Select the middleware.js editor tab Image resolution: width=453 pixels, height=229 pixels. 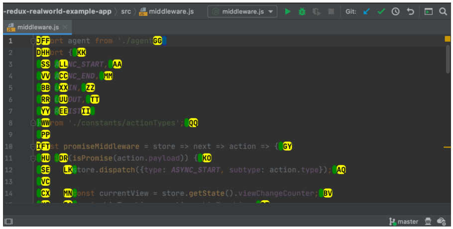39,27
